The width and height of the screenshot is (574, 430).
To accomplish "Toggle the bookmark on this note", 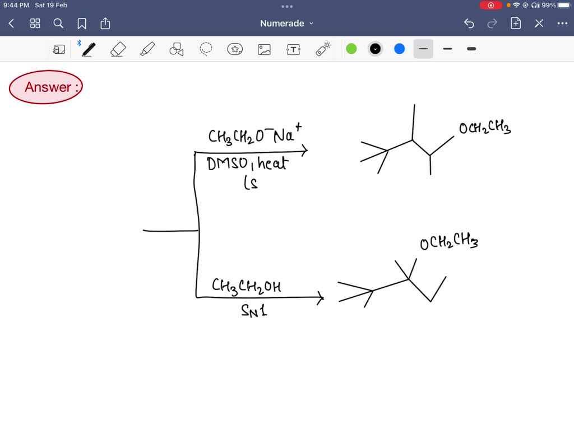I will (x=82, y=24).
